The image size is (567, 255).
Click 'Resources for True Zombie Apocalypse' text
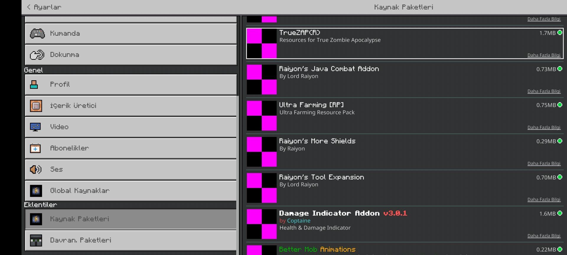click(x=330, y=40)
